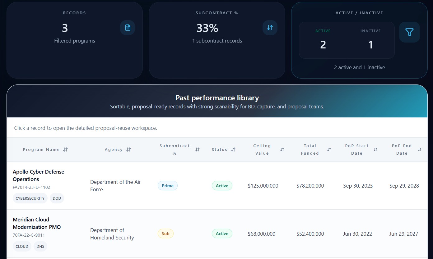Sort table by Agency column
Viewport: 433px width, 259px height.
[x=118, y=149]
